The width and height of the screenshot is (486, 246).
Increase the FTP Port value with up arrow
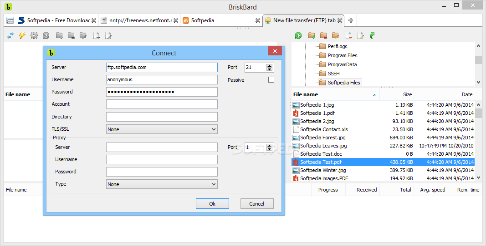pos(269,65)
